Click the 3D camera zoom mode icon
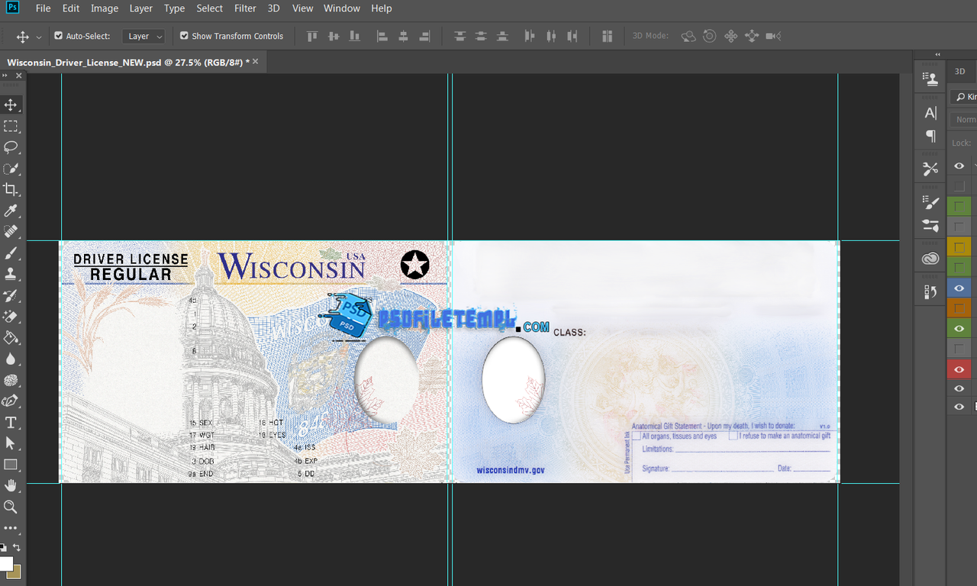Image resolution: width=977 pixels, height=586 pixels. pyautogui.click(x=772, y=36)
